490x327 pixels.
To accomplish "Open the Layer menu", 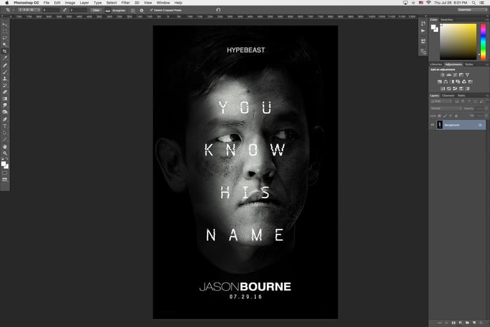I will (84, 3).
